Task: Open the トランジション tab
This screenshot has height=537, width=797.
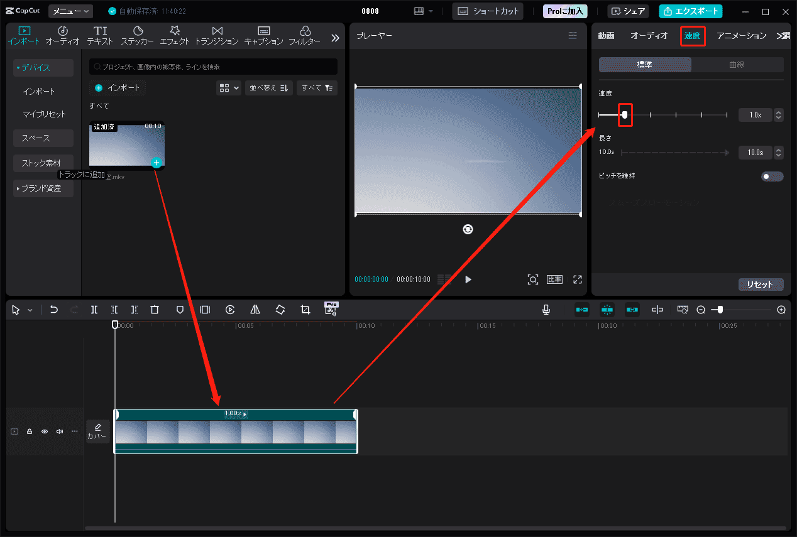Action: (x=217, y=36)
